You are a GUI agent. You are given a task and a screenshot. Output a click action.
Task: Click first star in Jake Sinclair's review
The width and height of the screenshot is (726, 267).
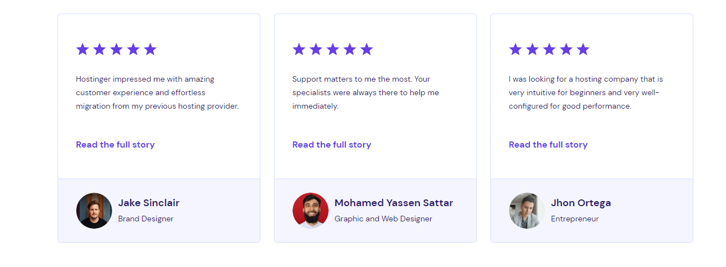tap(82, 50)
